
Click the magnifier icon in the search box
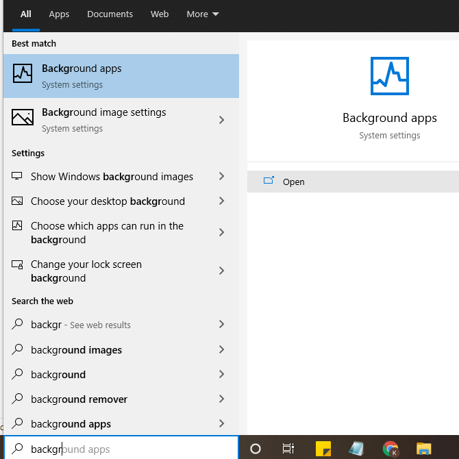tap(18, 449)
